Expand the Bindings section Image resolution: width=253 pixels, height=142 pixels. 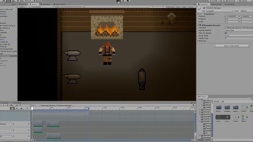coord(198,41)
